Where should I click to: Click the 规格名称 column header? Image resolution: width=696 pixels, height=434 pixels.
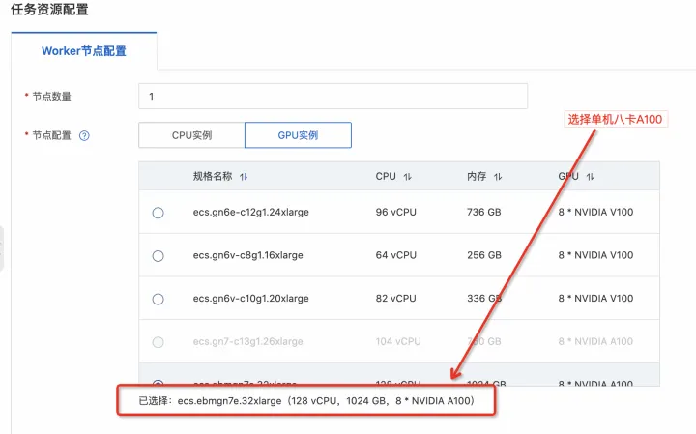point(213,177)
